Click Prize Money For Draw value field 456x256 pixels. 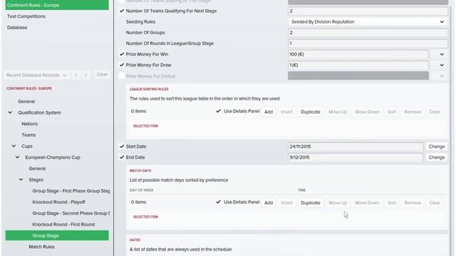(358, 65)
